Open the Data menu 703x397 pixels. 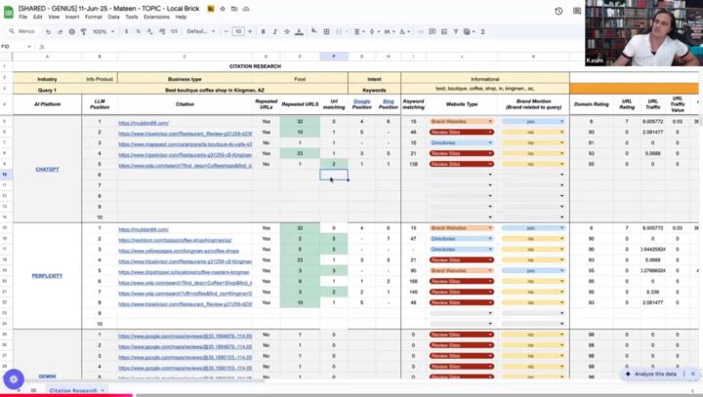click(x=113, y=17)
